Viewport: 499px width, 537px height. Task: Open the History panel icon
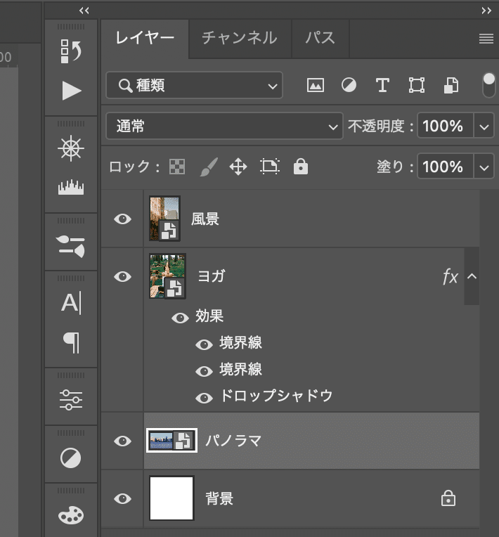pyautogui.click(x=72, y=51)
